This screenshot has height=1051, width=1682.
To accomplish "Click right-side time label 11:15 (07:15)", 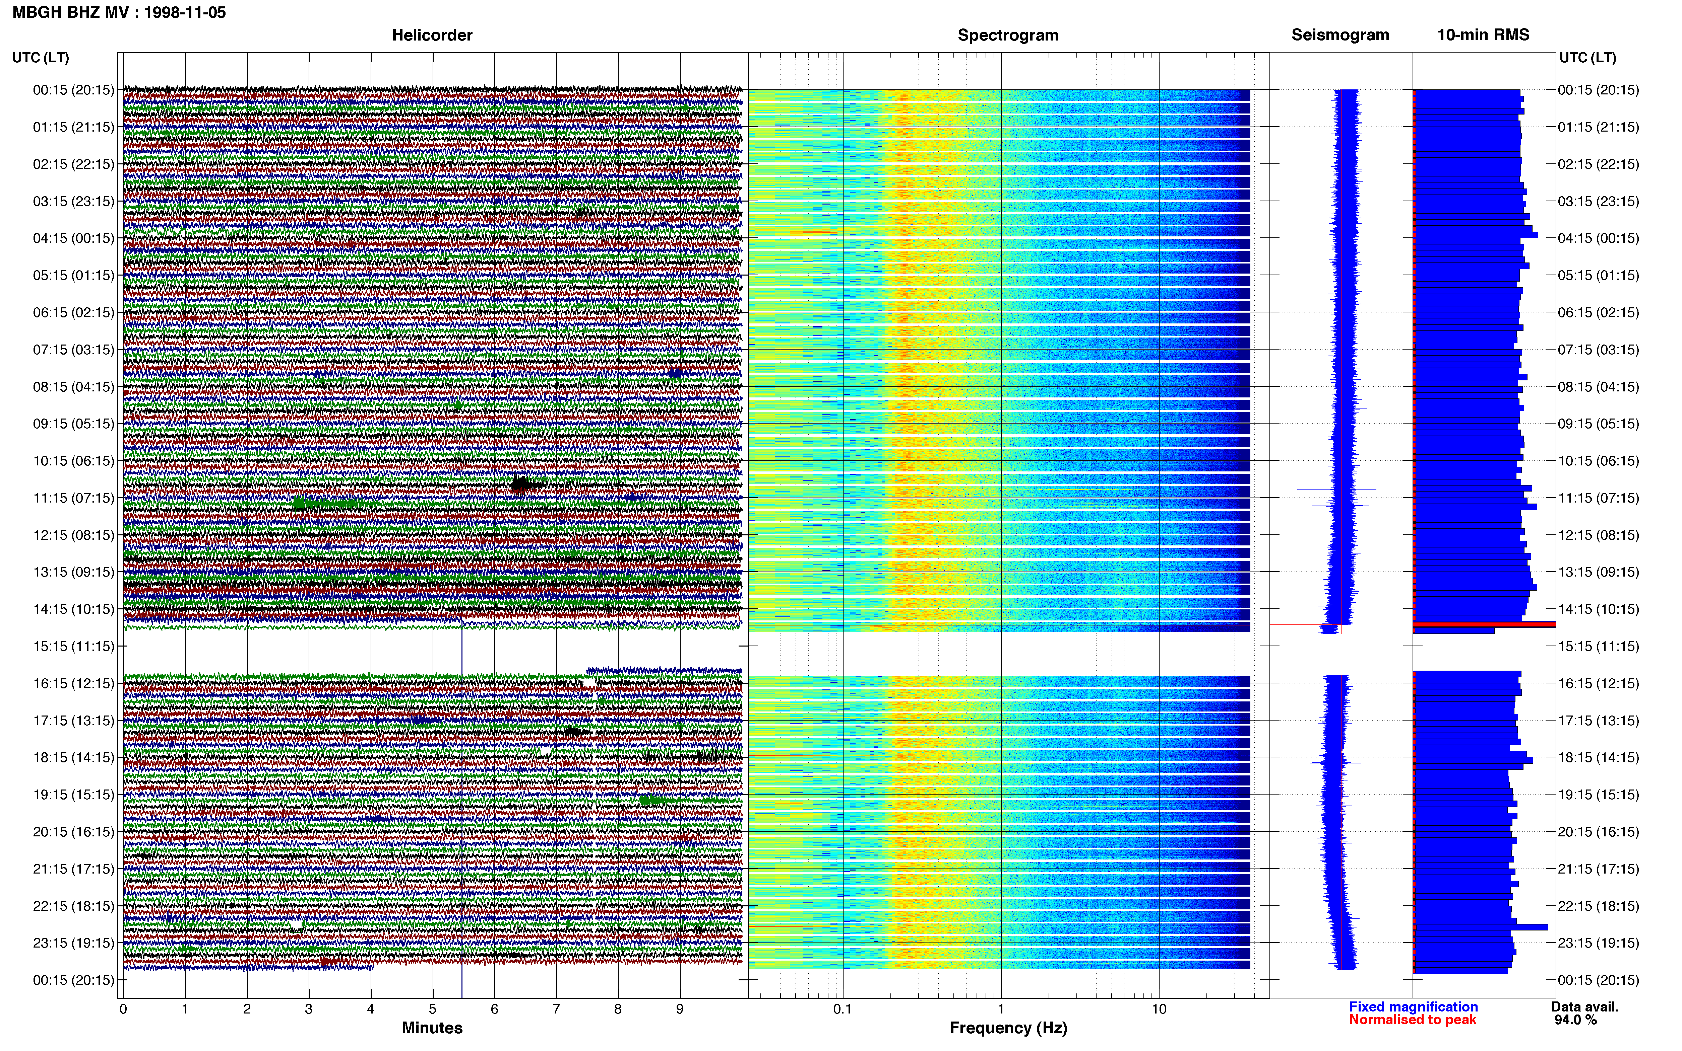I will pyautogui.click(x=1598, y=498).
